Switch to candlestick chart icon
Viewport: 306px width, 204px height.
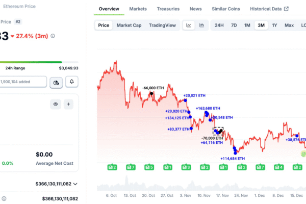202,25
